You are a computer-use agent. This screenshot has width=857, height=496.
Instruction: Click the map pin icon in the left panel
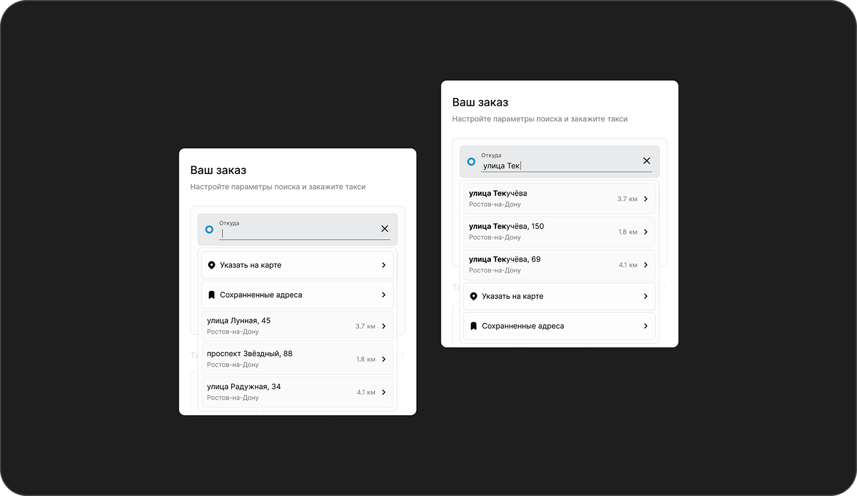(211, 265)
